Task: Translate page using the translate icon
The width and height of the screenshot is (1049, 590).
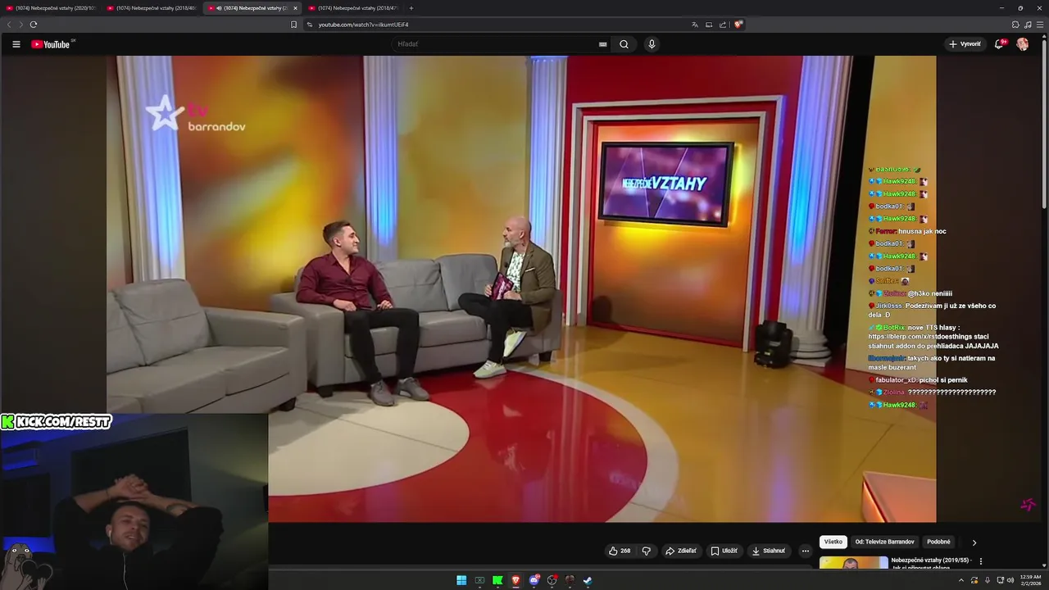Action: (x=695, y=25)
